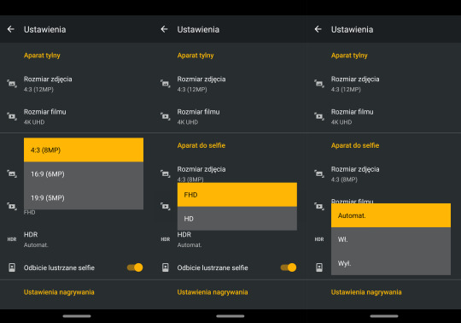This screenshot has width=461, height=323.
Task: Click Ustawienia title in the middle screenshot
Action: click(x=198, y=29)
